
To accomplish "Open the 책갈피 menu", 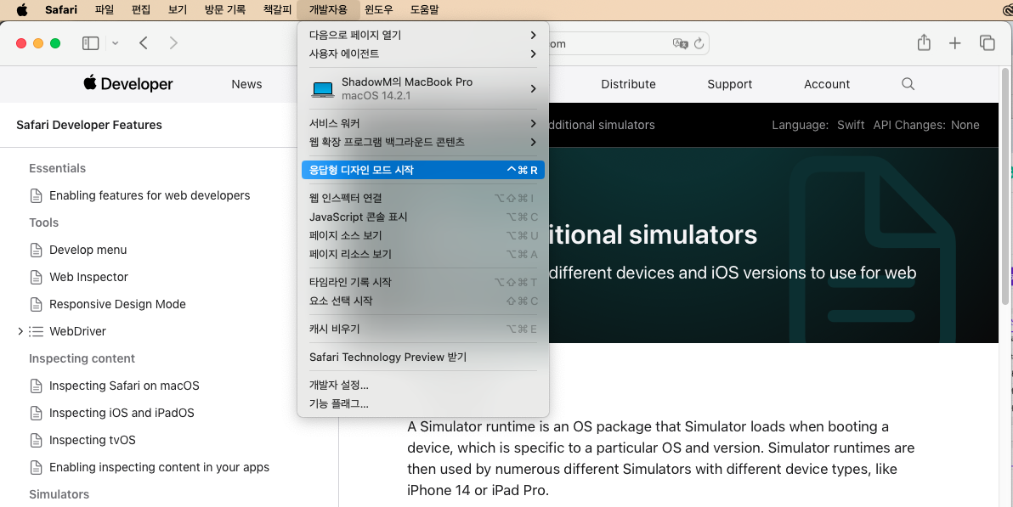I will 277,9.
